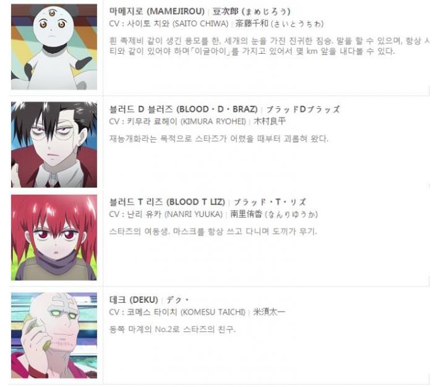This screenshot has height=387, width=433.
Task: Open the Blood D Braz portrait
Action: [54, 145]
